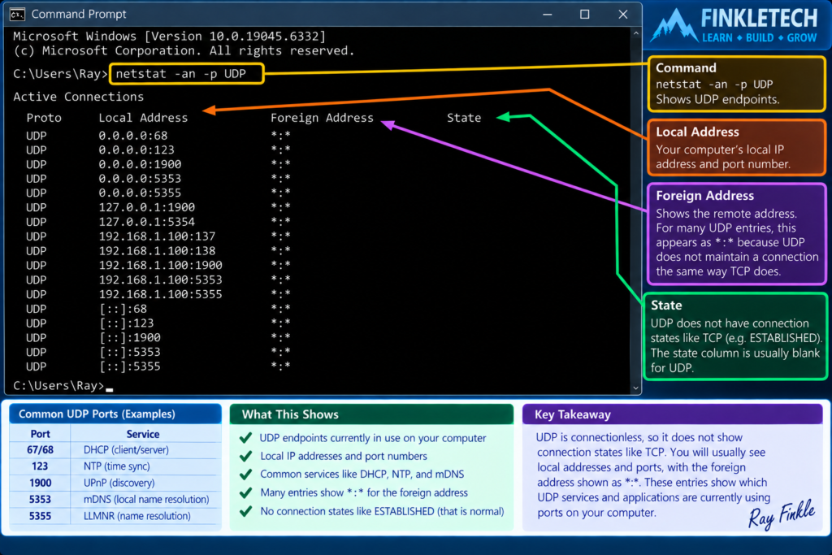The image size is (832, 555).
Task: Click the What This Shows header
Action: click(x=371, y=414)
